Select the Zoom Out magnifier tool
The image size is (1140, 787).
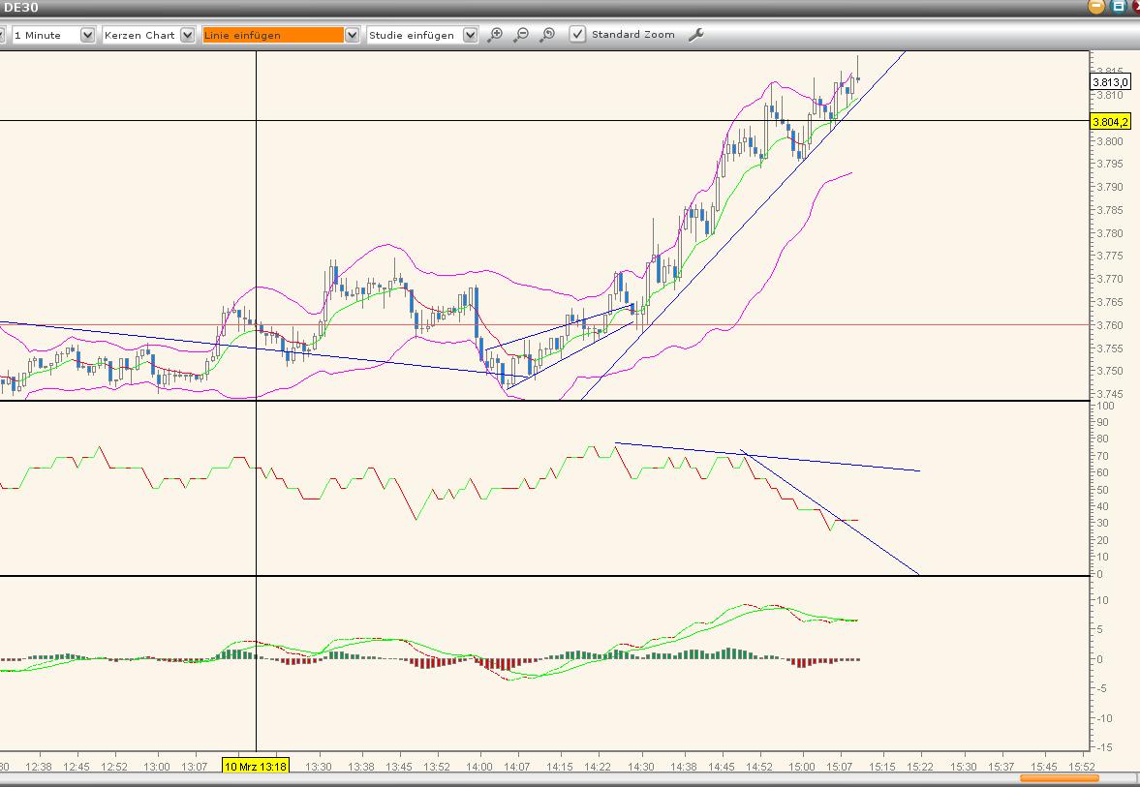(521, 34)
